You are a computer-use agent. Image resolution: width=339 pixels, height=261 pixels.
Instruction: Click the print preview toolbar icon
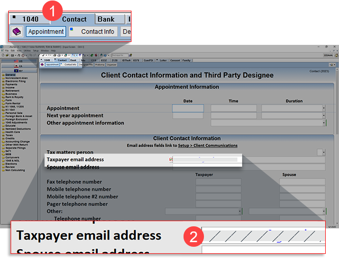point(59,55)
